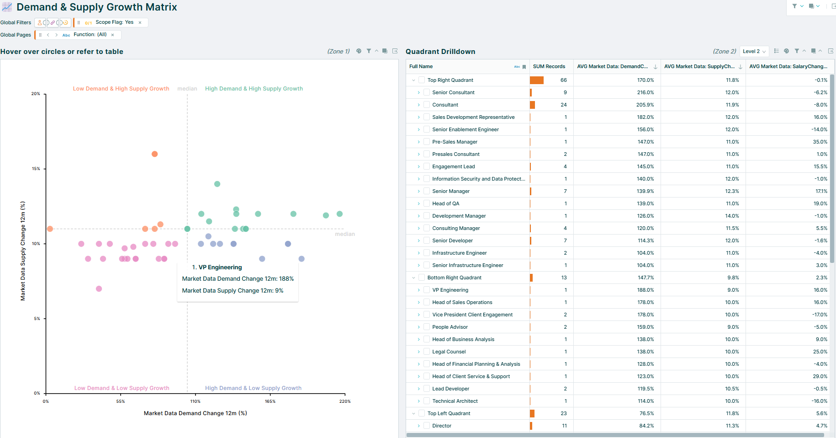Viewport: 836px width, 438px height.
Task: Click Zone 2 list view icon
Action: (x=777, y=51)
